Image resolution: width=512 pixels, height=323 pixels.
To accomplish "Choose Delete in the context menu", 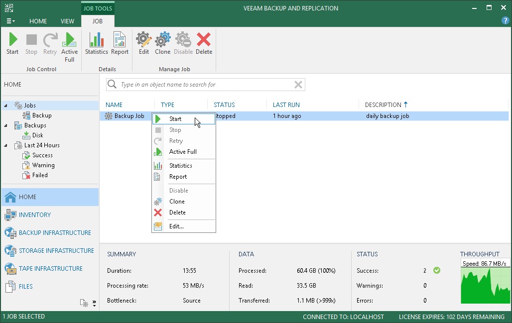I will 184,213.
